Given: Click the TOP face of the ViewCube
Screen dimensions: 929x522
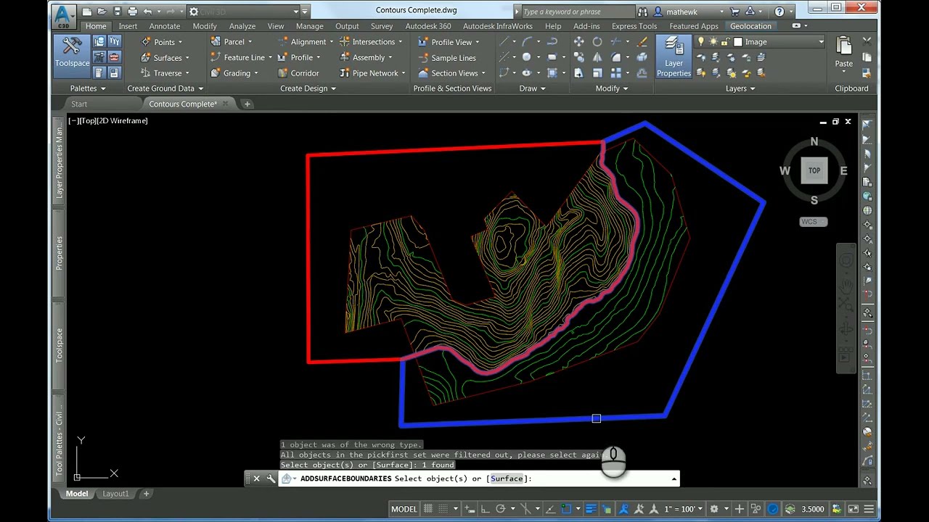Looking at the screenshot, I should [x=814, y=171].
